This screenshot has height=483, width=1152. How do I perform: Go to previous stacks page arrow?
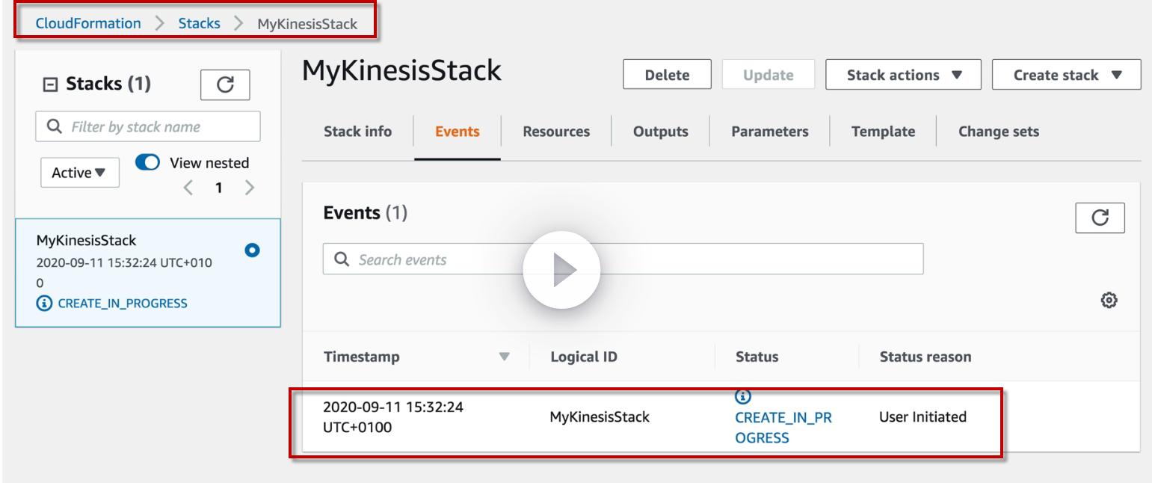189,188
